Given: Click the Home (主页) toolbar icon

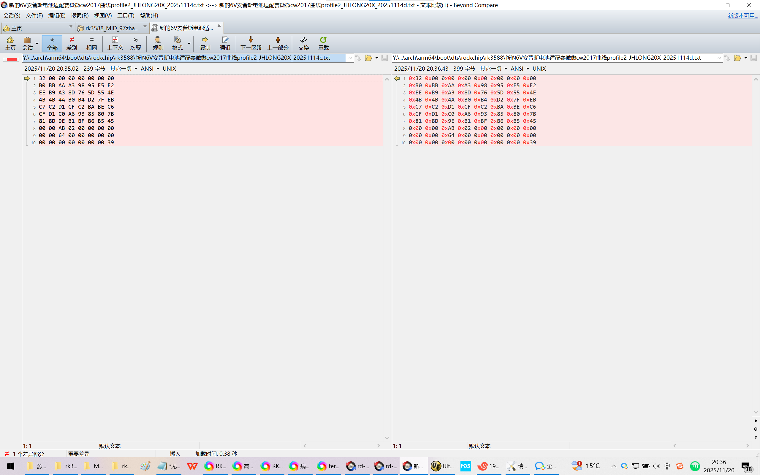Looking at the screenshot, I should pos(10,43).
